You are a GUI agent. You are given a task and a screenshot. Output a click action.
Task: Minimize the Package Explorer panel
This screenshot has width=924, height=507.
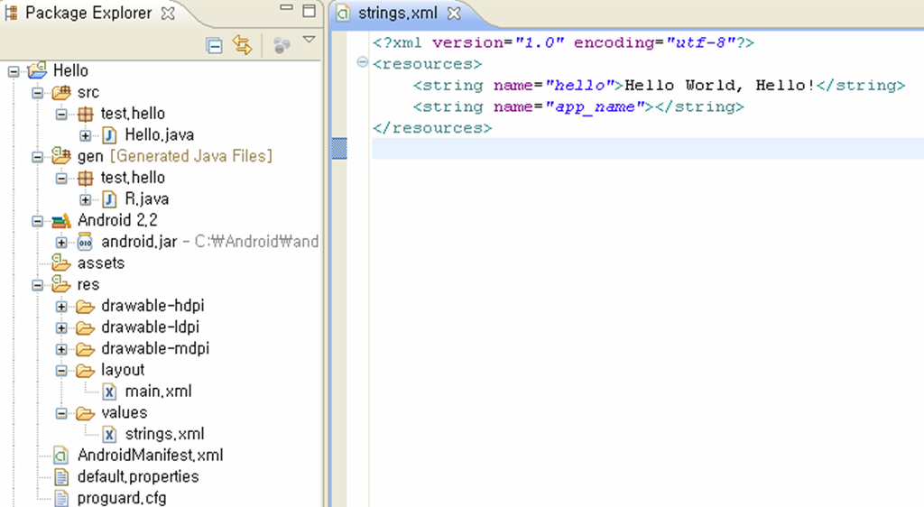pyautogui.click(x=286, y=11)
